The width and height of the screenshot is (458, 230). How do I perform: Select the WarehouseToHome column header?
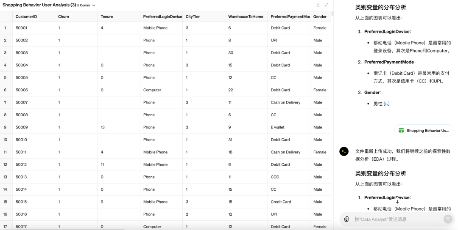tap(246, 16)
